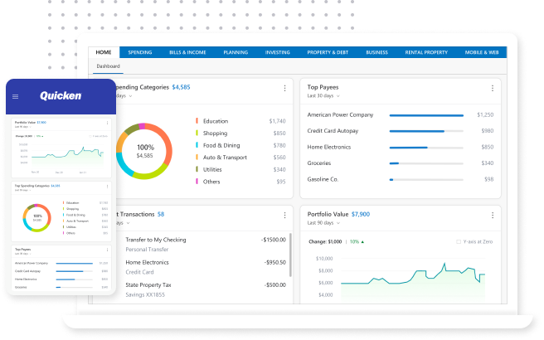Click the $7,900 Portfolio Value amount

pyautogui.click(x=360, y=214)
